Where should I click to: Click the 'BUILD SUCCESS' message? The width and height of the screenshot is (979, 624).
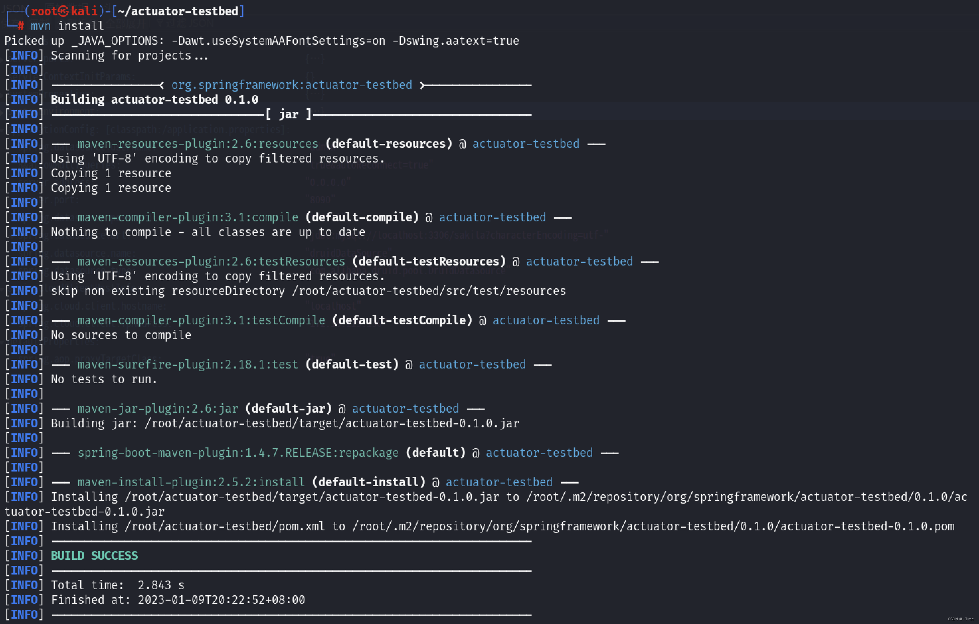pyautogui.click(x=94, y=555)
